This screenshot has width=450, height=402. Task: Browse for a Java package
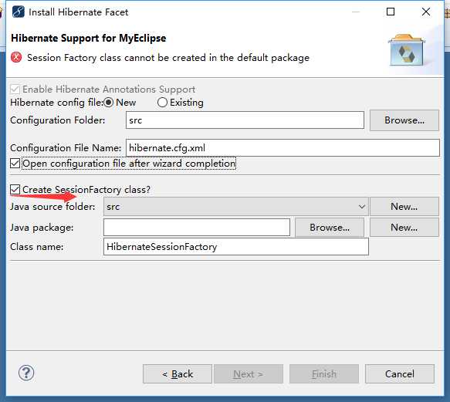click(330, 228)
